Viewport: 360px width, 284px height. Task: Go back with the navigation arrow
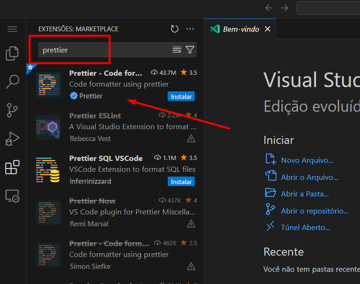[269, 8]
